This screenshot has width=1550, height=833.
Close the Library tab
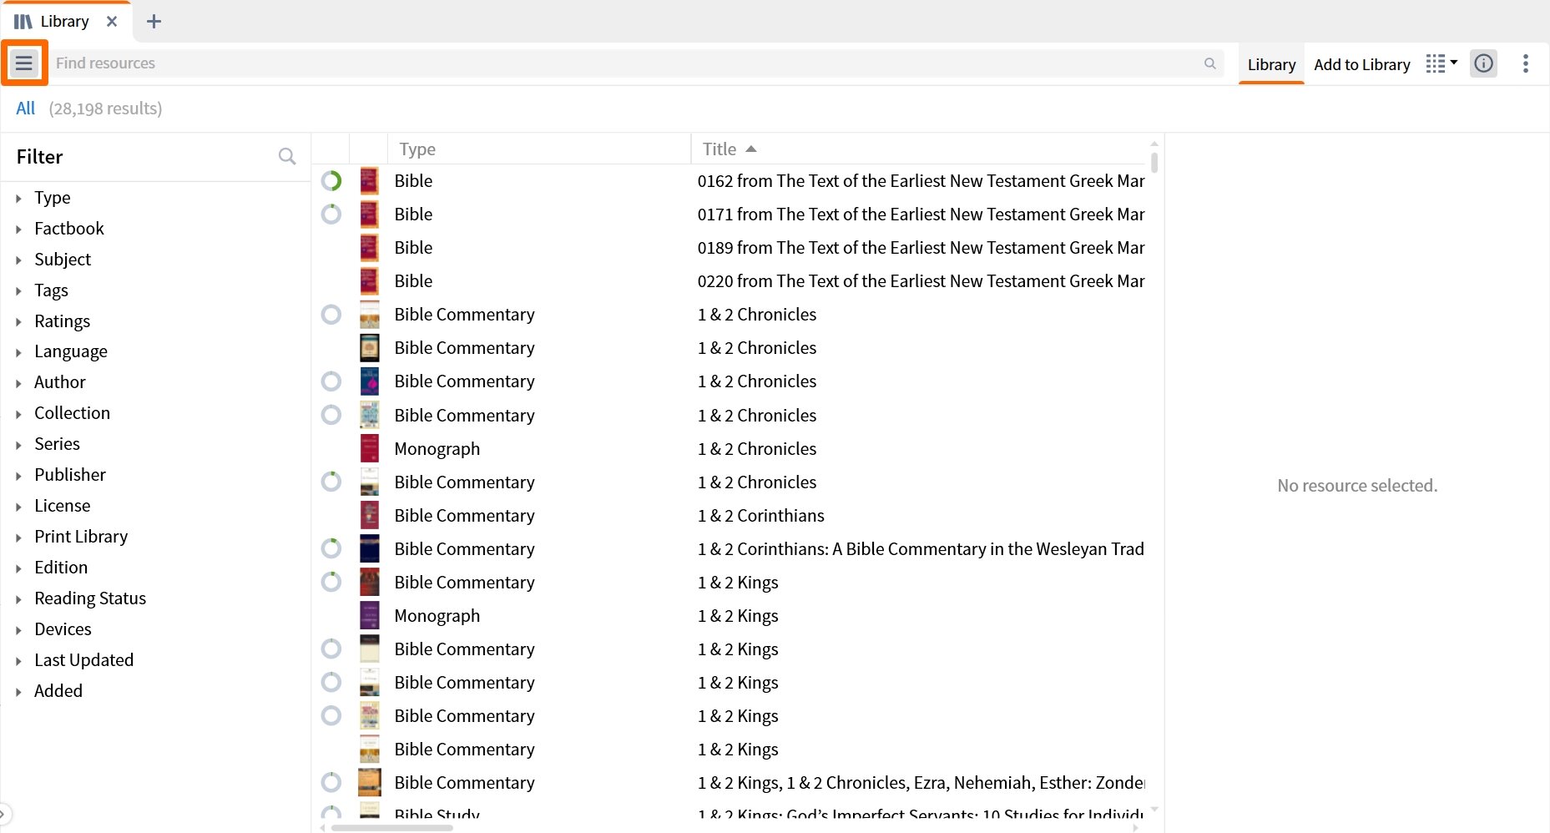coord(112,22)
